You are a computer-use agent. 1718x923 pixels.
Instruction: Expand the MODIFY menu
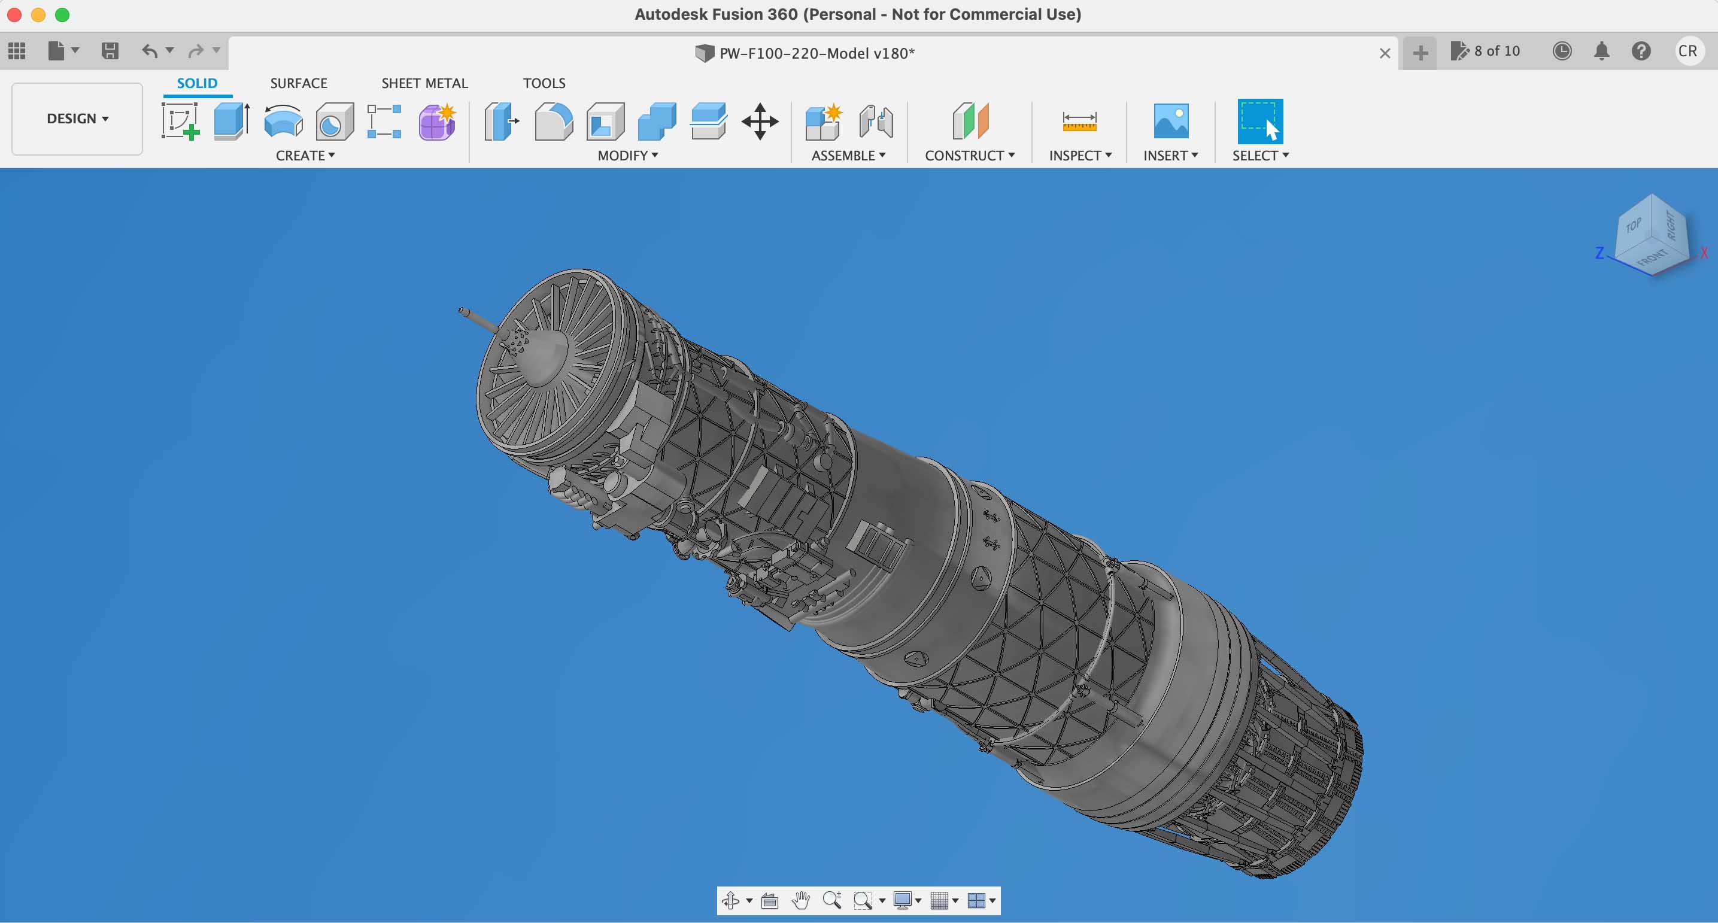(627, 156)
